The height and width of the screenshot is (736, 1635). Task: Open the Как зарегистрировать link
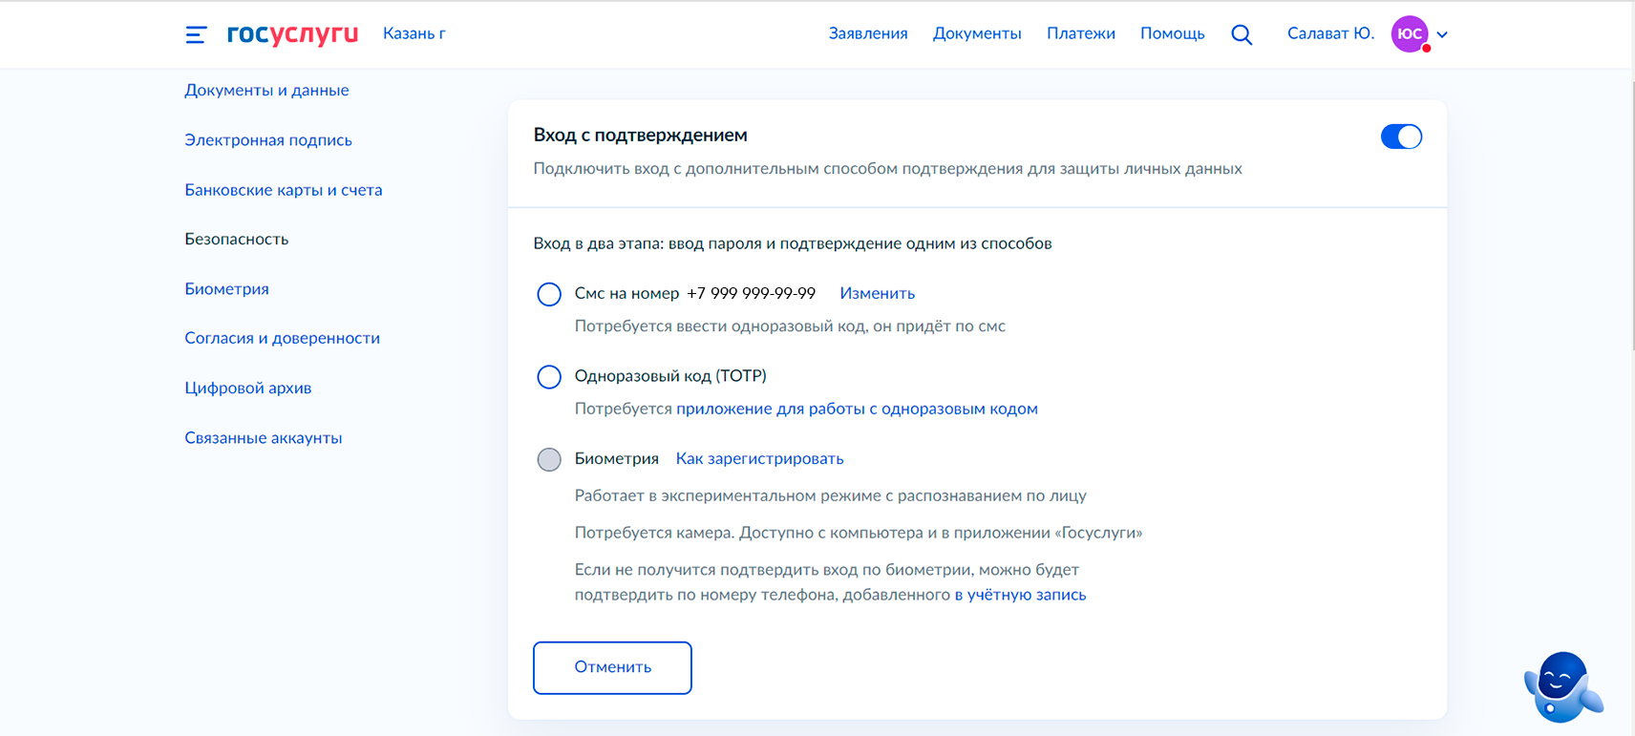pyautogui.click(x=759, y=458)
